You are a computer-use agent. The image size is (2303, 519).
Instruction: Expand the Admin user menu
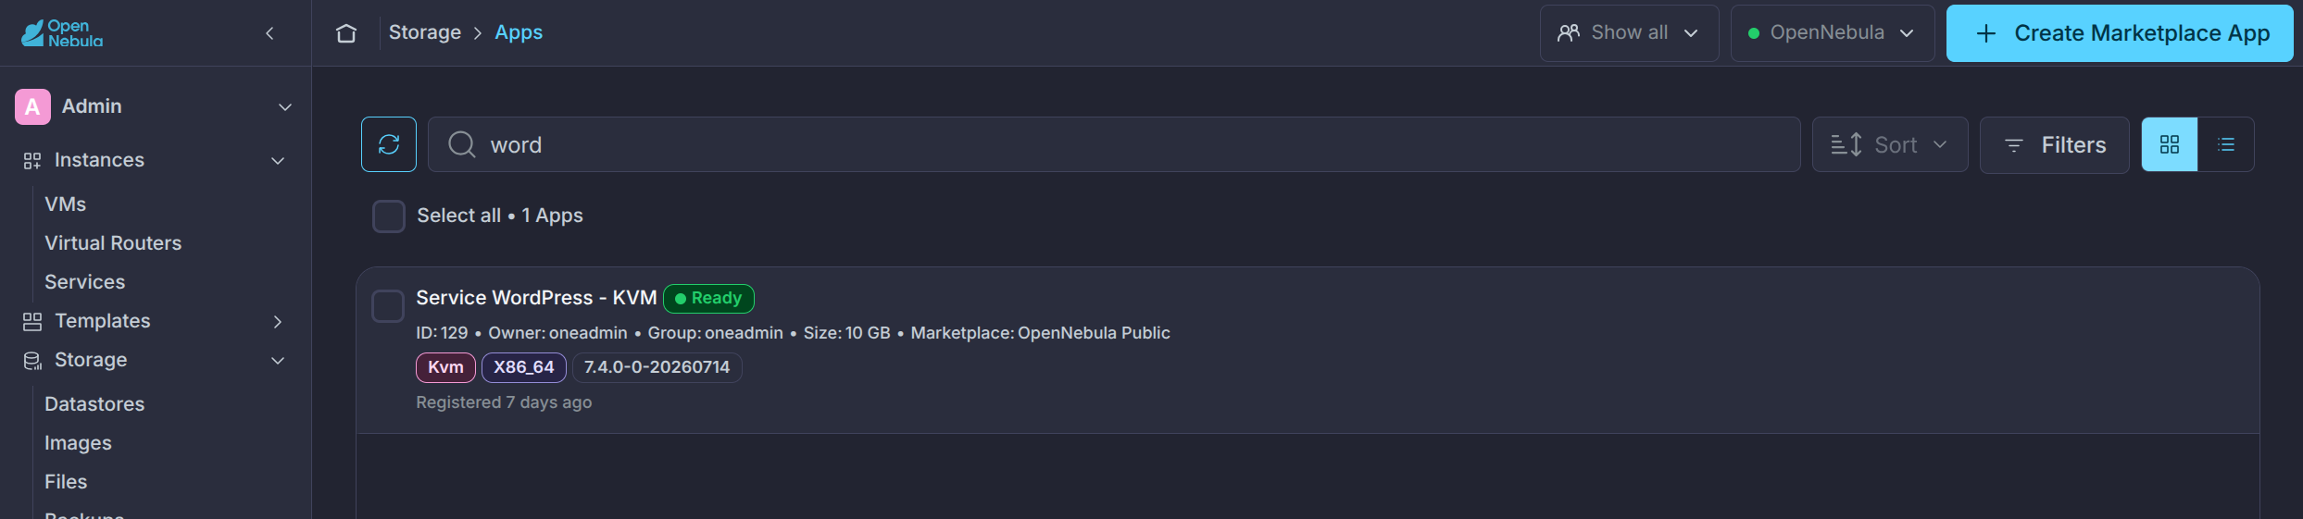[285, 107]
